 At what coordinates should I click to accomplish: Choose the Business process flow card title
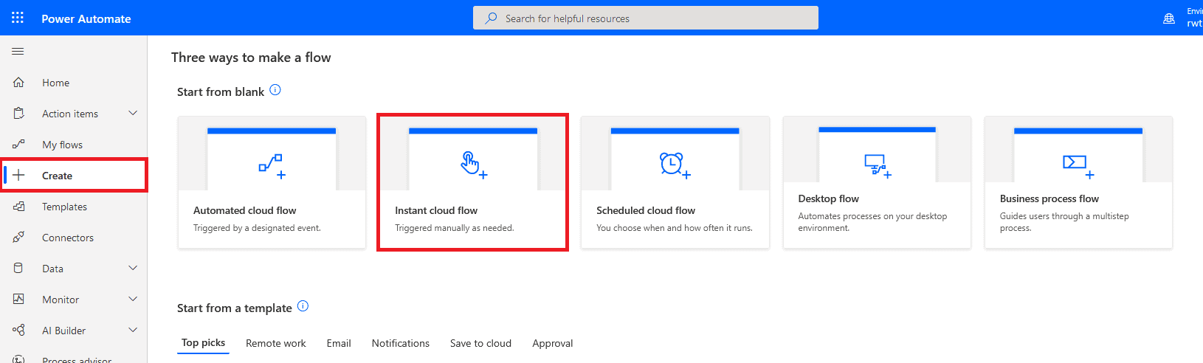1049,198
